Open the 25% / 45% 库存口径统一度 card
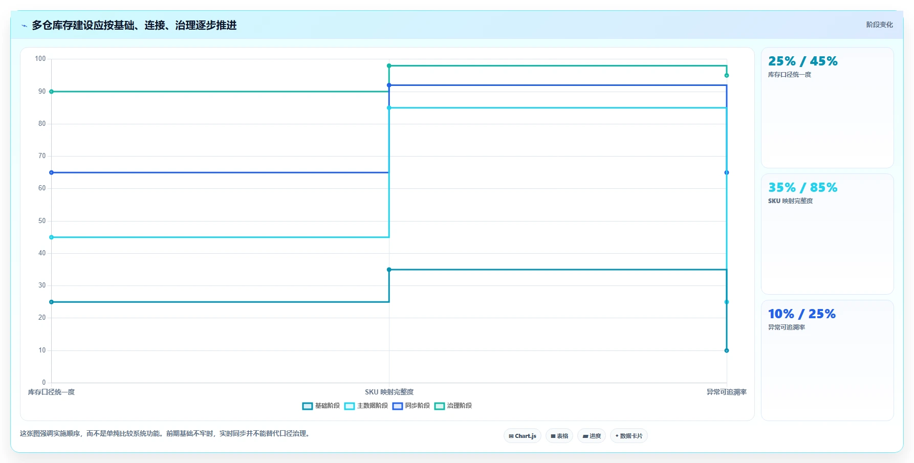Viewport: 914px width, 463px height. pos(827,107)
